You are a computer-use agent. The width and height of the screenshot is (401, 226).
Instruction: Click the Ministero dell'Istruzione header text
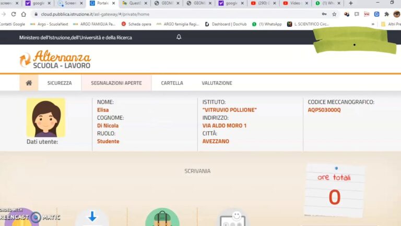pos(76,38)
